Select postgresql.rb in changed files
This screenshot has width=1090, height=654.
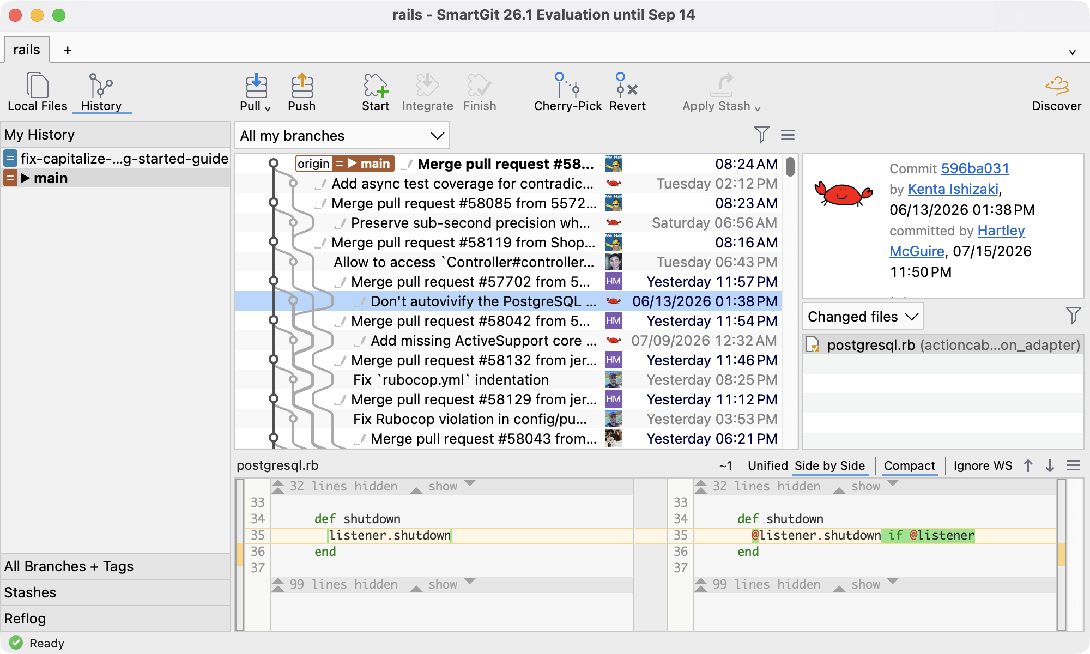pyautogui.click(x=943, y=345)
